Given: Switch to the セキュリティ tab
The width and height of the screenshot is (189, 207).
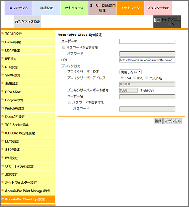Looking at the screenshot, I should click(x=74, y=8).
